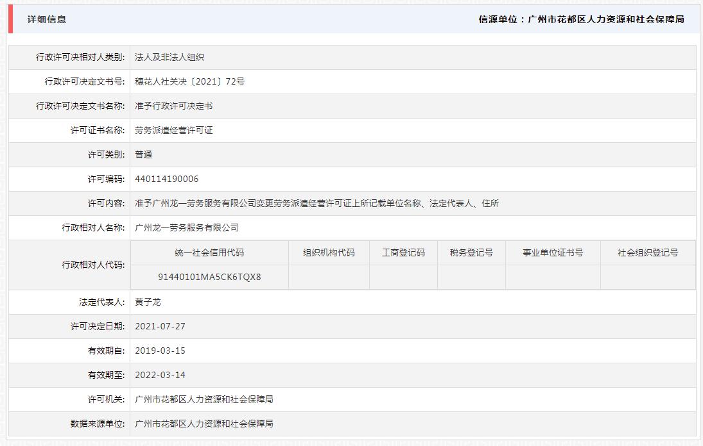Click the label 行政许可决定文书号
The image size is (703, 446).
click(85, 81)
